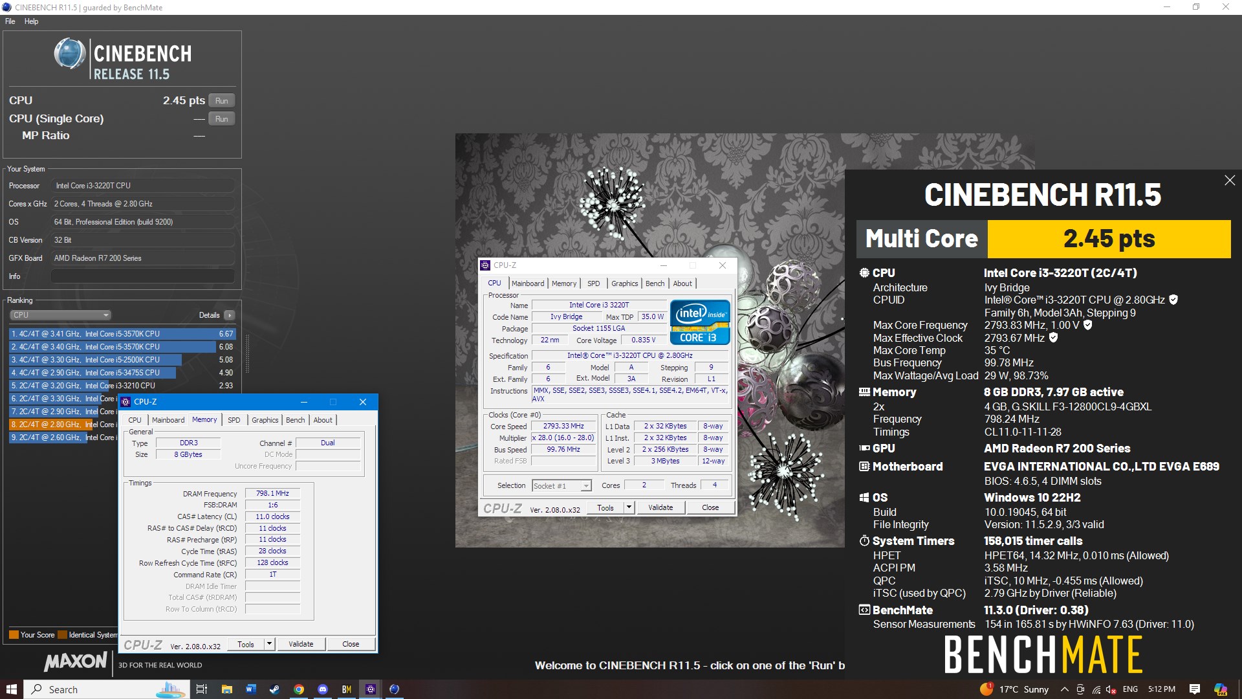Click Tools button in CPU-Z processor window
This screenshot has width=1242, height=699.
(605, 508)
